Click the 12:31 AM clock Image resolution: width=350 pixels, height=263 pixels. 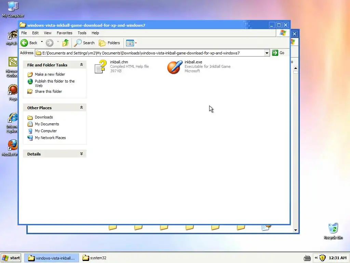pos(337,258)
